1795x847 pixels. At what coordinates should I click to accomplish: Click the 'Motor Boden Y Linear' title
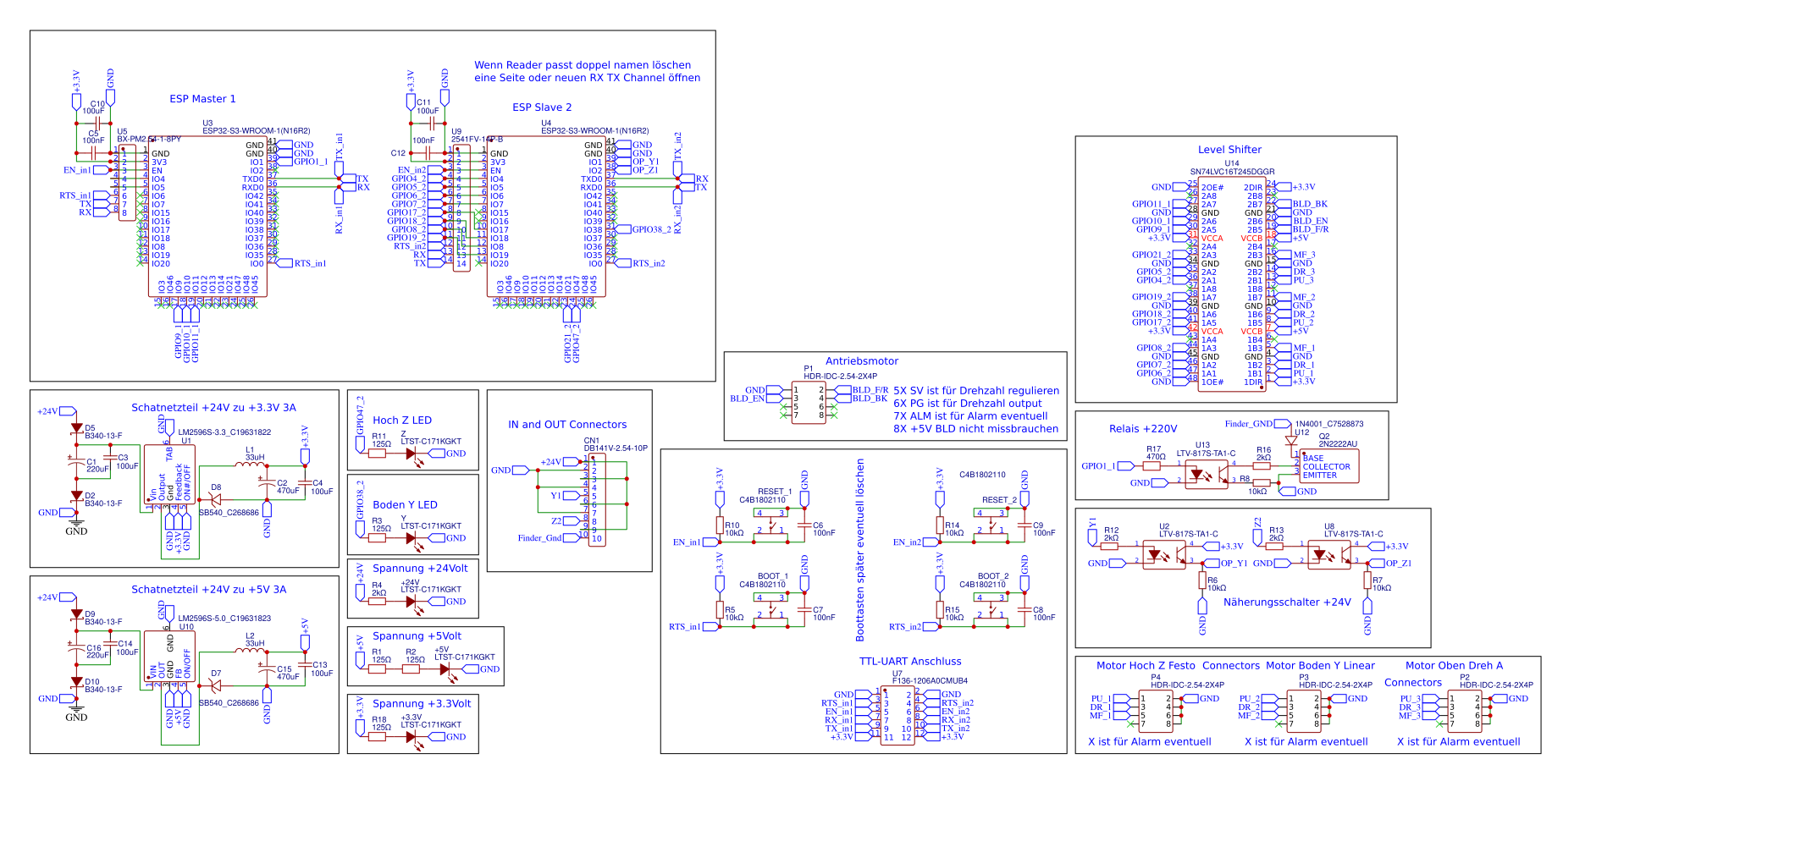point(1320,666)
